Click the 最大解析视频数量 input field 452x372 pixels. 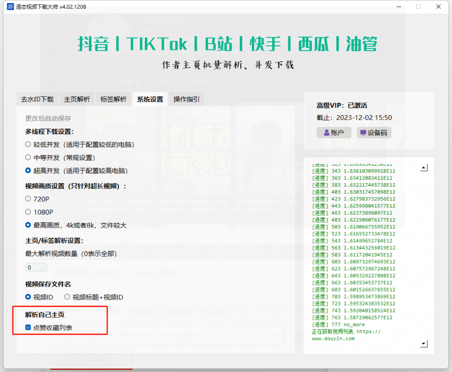[x=36, y=268]
